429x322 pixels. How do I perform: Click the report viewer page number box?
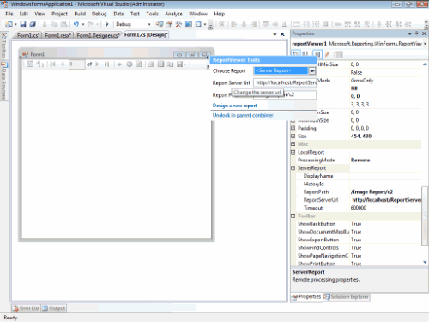tap(76, 64)
